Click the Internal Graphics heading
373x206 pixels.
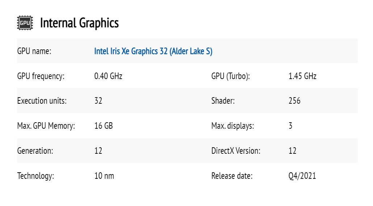click(79, 23)
